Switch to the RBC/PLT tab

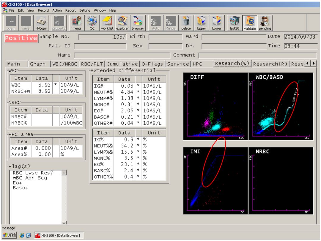[x=92, y=64]
